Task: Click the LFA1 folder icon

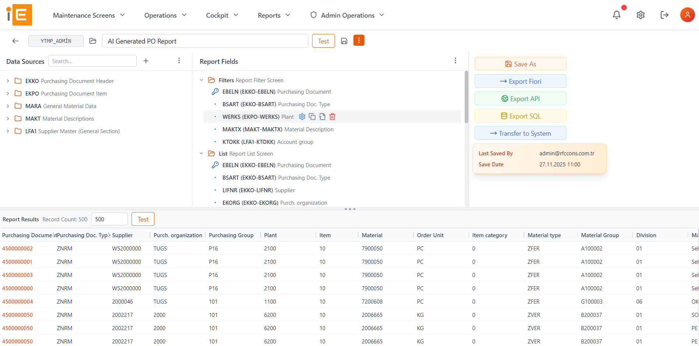Action: pos(18,131)
